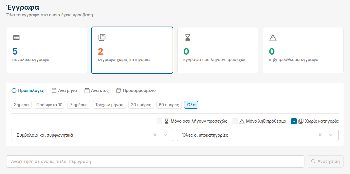Select the Τρέχων μήνας preset button
Image resolution: width=350 pixels, height=174 pixels.
click(x=109, y=105)
